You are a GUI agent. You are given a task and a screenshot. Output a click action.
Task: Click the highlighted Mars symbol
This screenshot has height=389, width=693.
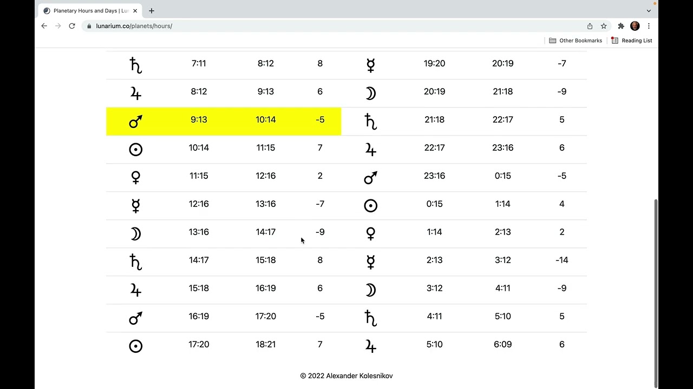(135, 122)
